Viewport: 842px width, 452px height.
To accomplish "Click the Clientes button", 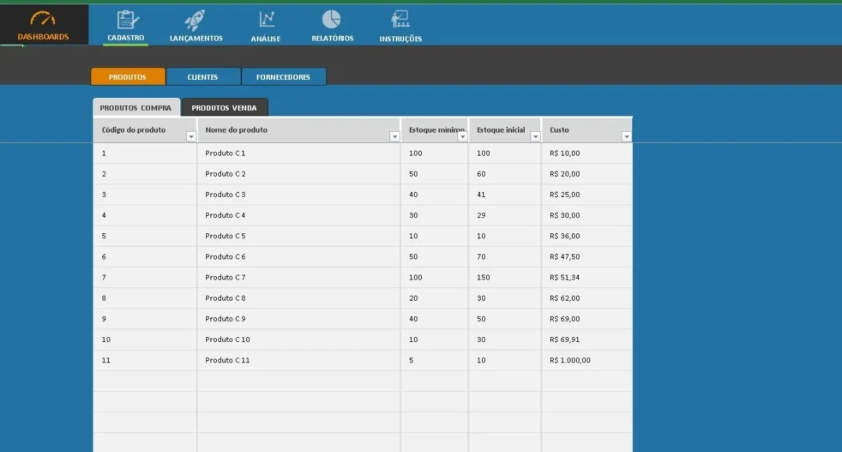I will pos(203,77).
